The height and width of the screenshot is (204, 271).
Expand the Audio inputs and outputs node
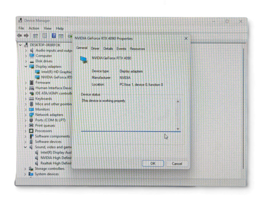click(x=26, y=50)
